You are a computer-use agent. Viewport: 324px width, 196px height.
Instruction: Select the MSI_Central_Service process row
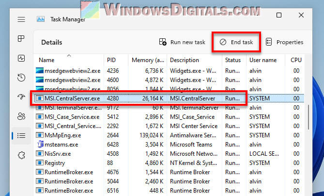pyautogui.click(x=169, y=126)
